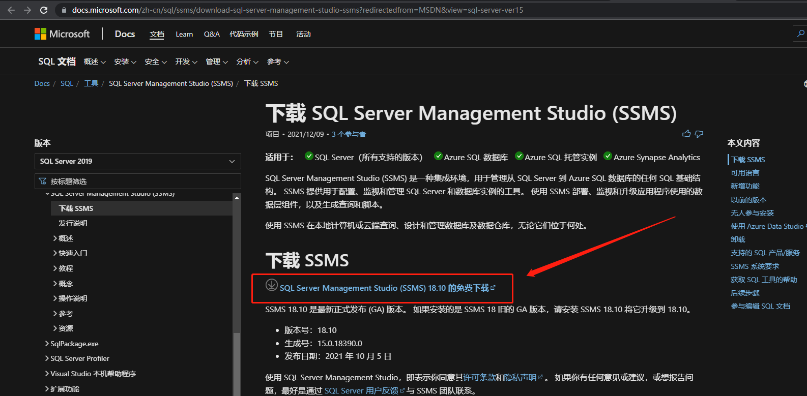Viewport: 807px width, 396px height.
Task: Open the 代码示例 tab
Action: point(244,34)
